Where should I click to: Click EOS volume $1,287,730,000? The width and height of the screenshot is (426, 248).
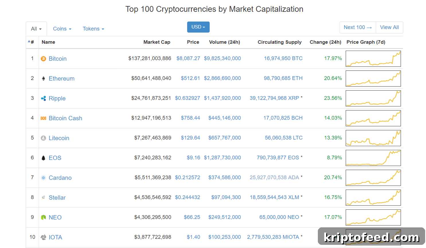(222, 158)
